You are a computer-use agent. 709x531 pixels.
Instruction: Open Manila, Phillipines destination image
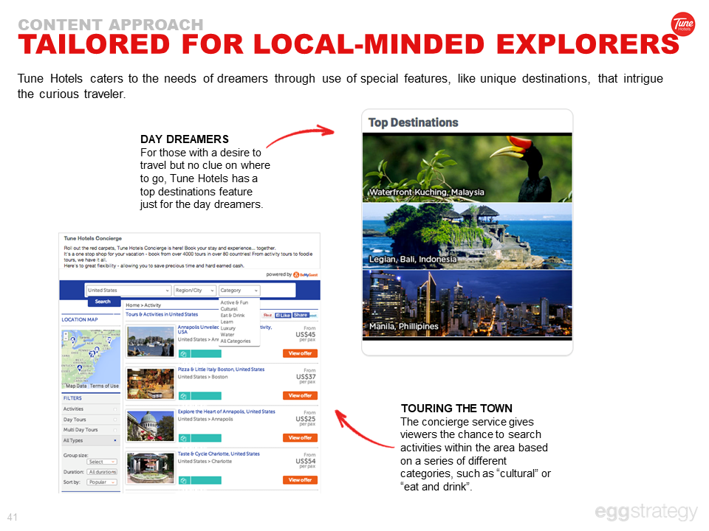(467, 303)
